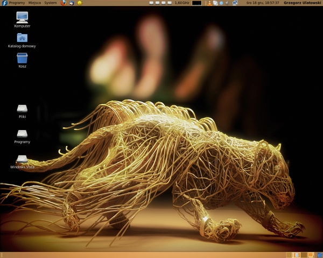Click the Kosz trash icon on desktop
This screenshot has width=323, height=258.
click(22, 58)
